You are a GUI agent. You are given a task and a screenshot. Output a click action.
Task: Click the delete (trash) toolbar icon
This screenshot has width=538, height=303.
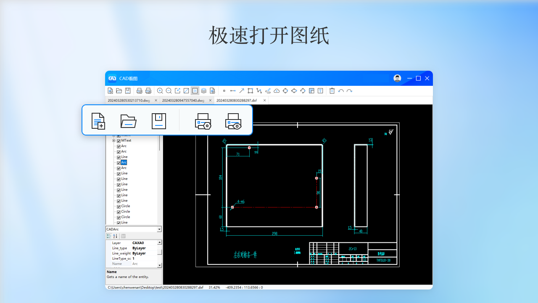[x=332, y=90]
